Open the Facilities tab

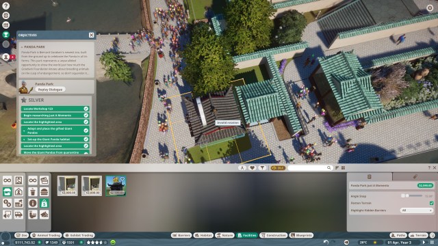[247, 235]
